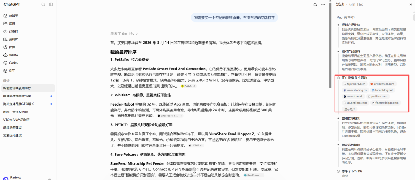Click heading 2. Whisker：高预算、重视离线可靠性
415x180 pixels.
click(x=141, y=95)
